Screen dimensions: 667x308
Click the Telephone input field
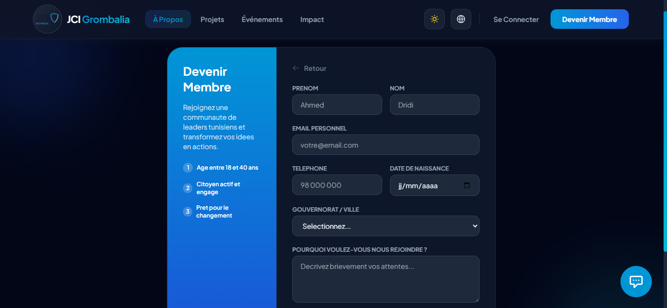(x=337, y=185)
